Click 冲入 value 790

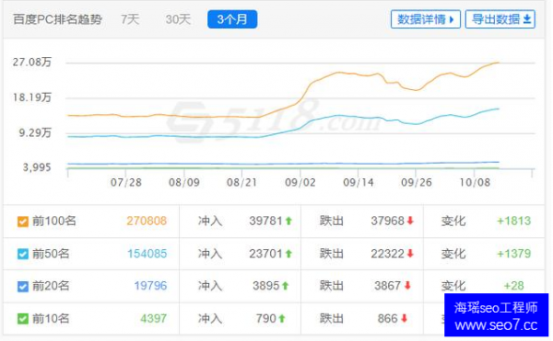(x=266, y=319)
